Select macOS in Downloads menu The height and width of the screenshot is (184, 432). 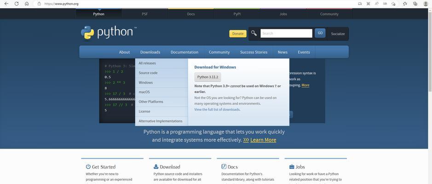pyautogui.click(x=162, y=92)
